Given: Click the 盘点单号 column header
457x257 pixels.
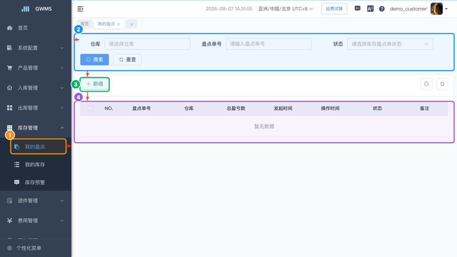Looking at the screenshot, I should click(x=141, y=108).
